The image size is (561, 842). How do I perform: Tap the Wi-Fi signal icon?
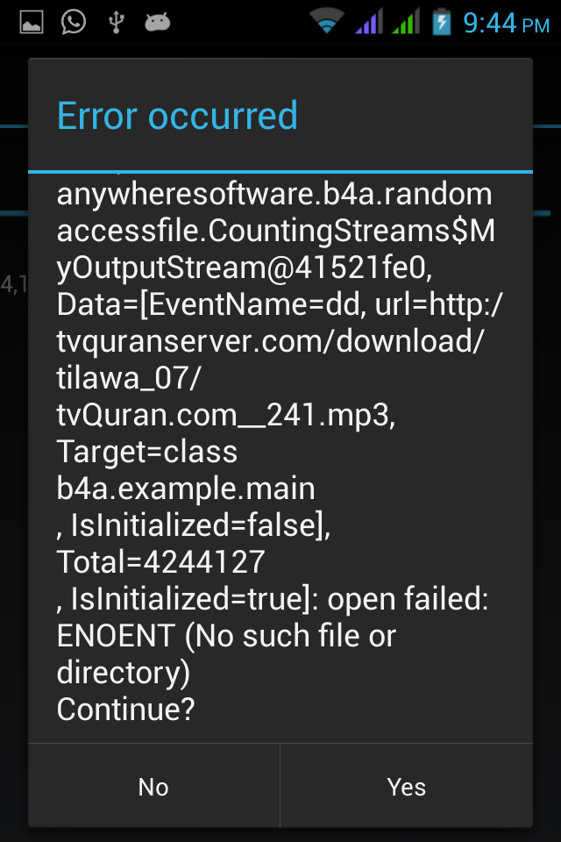(326, 21)
